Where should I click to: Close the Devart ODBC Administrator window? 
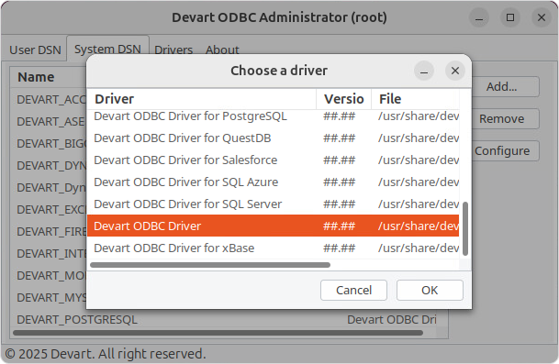coord(542,17)
